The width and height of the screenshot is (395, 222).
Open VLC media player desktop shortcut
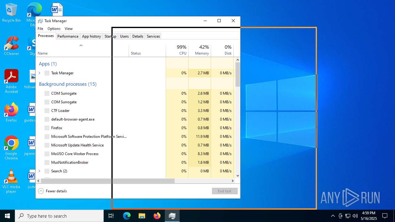pos(11,181)
